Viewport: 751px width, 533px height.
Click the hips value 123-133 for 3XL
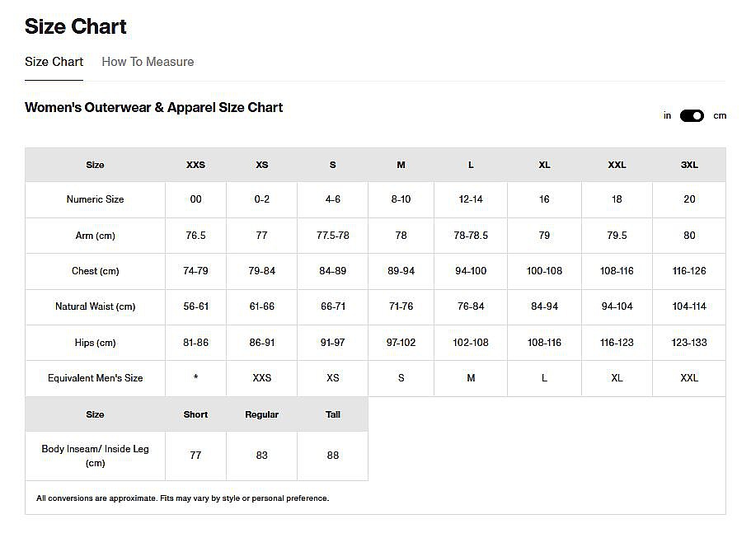tap(689, 343)
